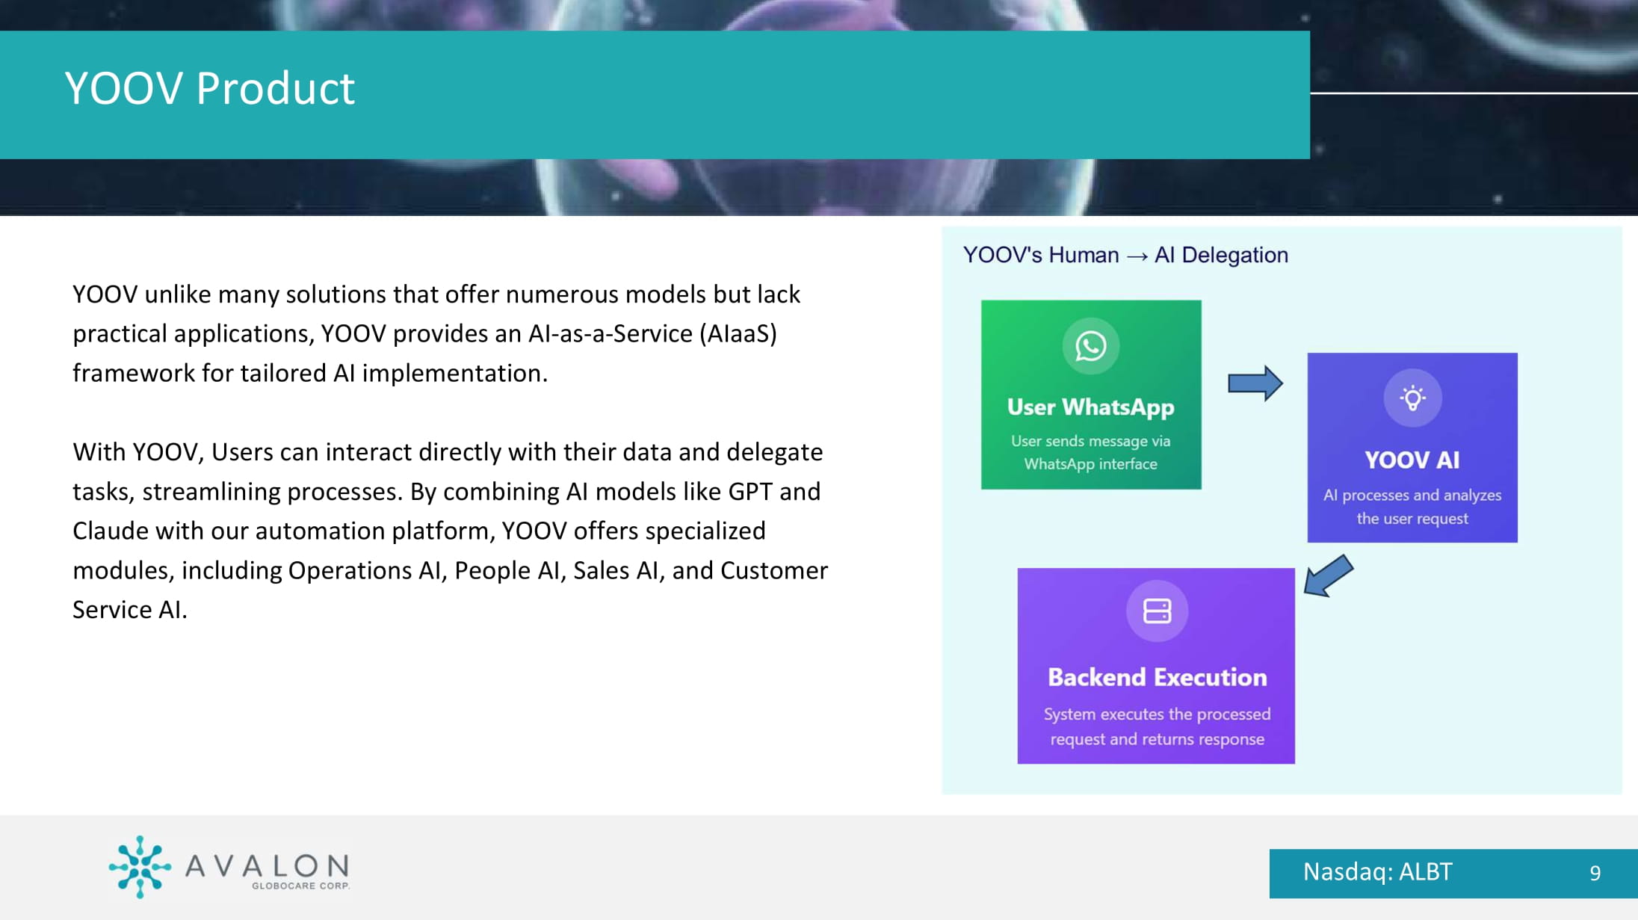Click the text User sends message via WhatsApp interface

[1090, 452]
